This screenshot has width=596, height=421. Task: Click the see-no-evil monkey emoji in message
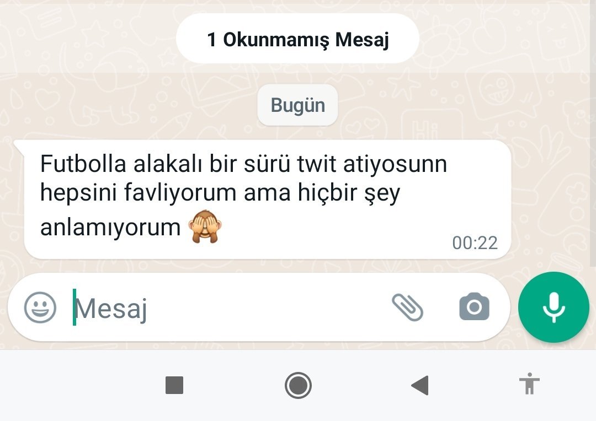pyautogui.click(x=205, y=226)
